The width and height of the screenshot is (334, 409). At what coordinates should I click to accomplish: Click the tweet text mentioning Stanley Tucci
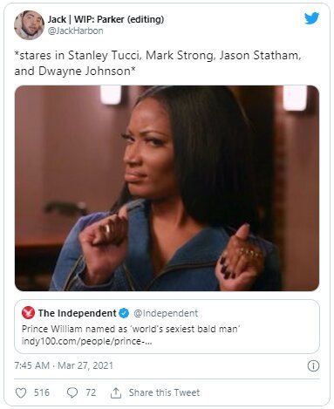tap(158, 63)
